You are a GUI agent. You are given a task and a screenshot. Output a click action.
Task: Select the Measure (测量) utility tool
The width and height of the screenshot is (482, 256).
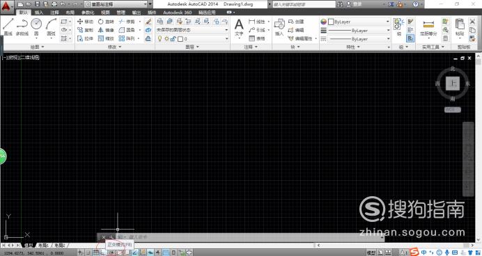click(x=428, y=28)
